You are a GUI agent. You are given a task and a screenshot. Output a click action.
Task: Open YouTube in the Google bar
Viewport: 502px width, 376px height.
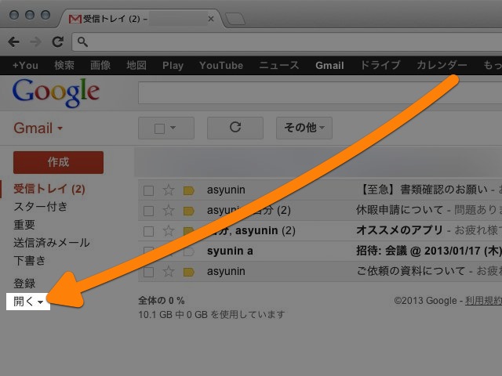pos(221,66)
